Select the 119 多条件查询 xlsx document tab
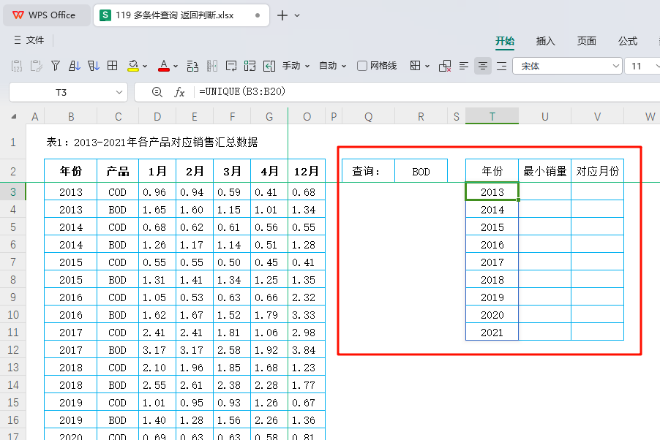 coord(181,15)
